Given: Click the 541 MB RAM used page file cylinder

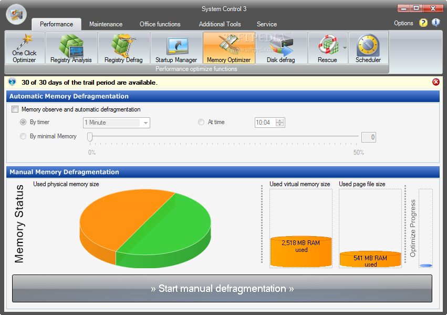Looking at the screenshot, I should pos(370,259).
